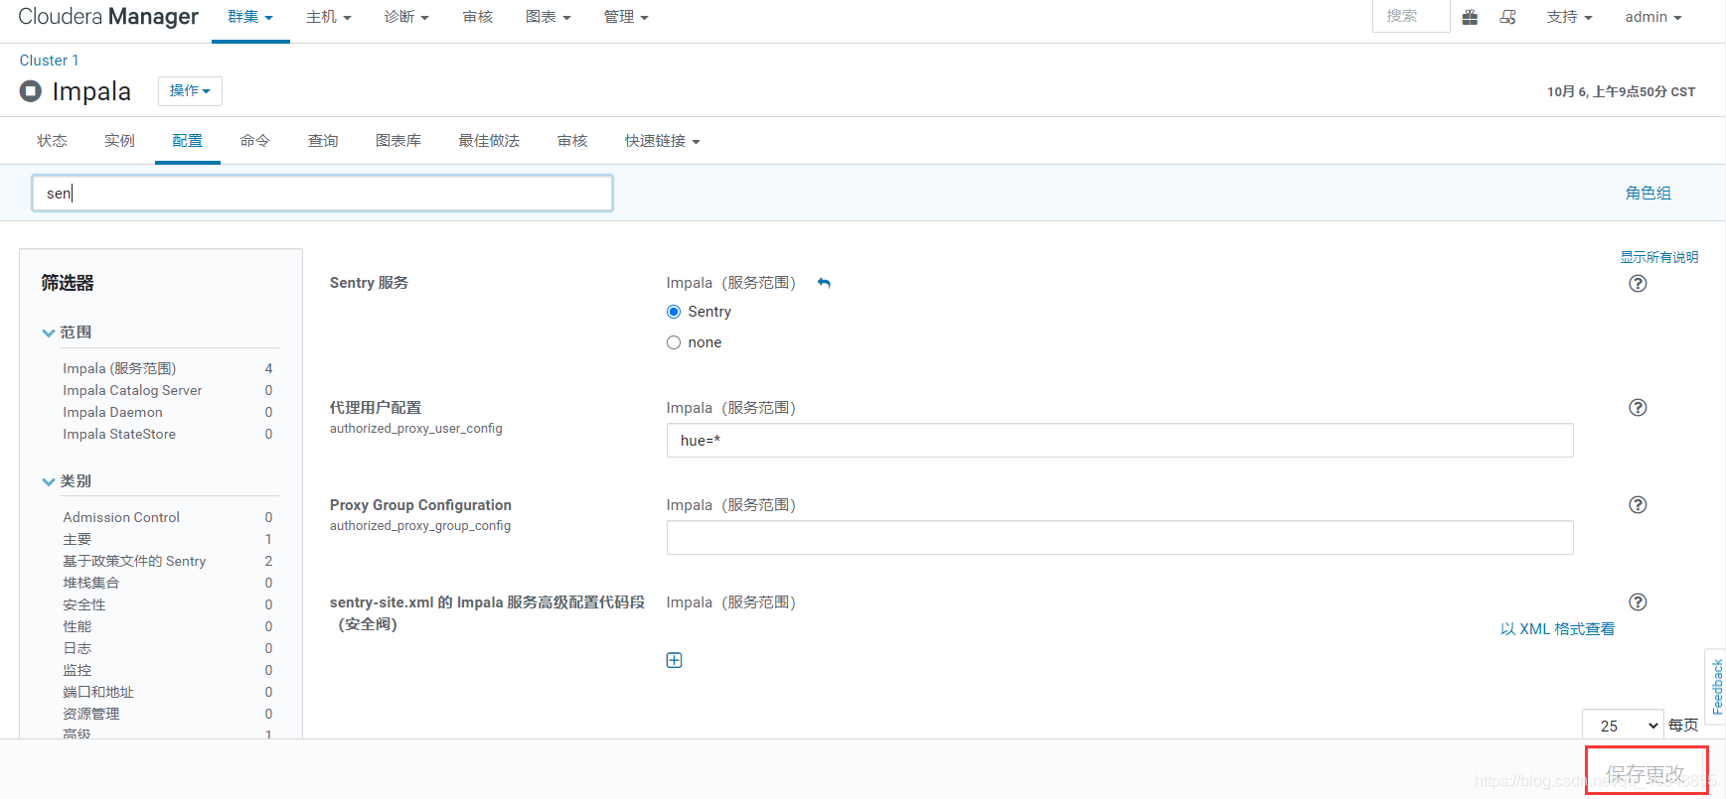
Task: Click the top 搜索 search field
Action: 1411,17
